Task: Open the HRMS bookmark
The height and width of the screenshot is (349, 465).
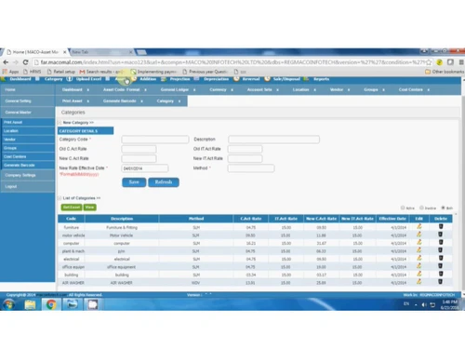Action: (x=33, y=72)
